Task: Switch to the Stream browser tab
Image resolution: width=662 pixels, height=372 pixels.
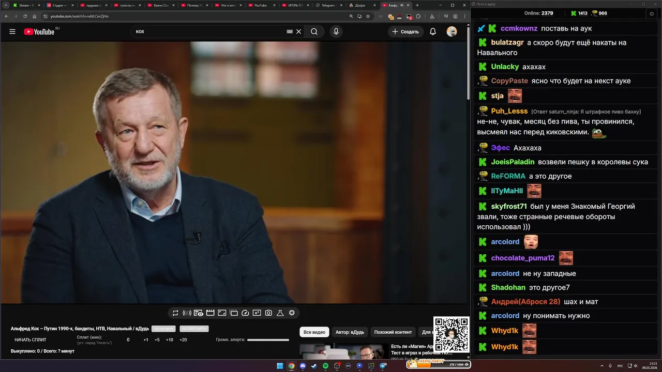Action: click(x=26, y=5)
